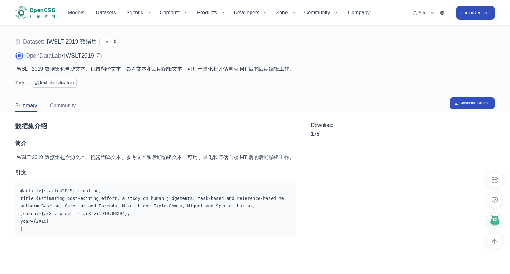Expand the Developers menu
The height and width of the screenshot is (274, 510).
click(250, 13)
